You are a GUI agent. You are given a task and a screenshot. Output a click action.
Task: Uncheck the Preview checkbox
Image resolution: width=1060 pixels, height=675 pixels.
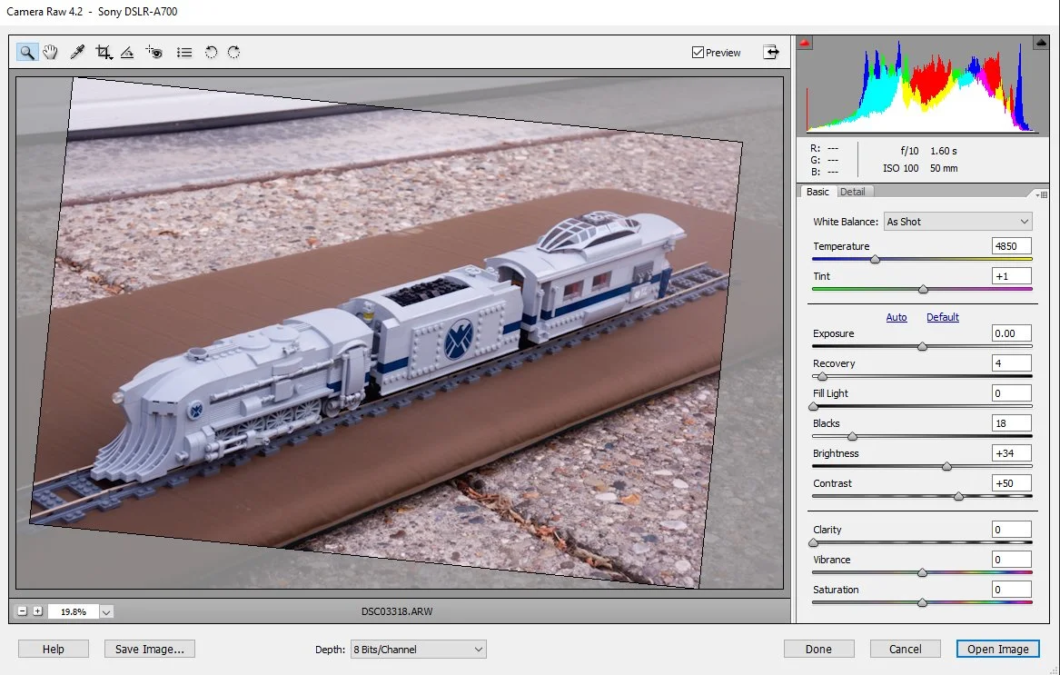click(x=698, y=52)
